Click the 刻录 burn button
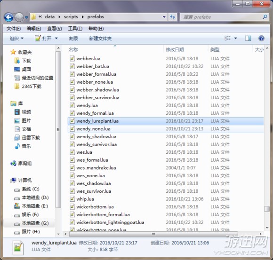273x260 pixels. point(73,39)
